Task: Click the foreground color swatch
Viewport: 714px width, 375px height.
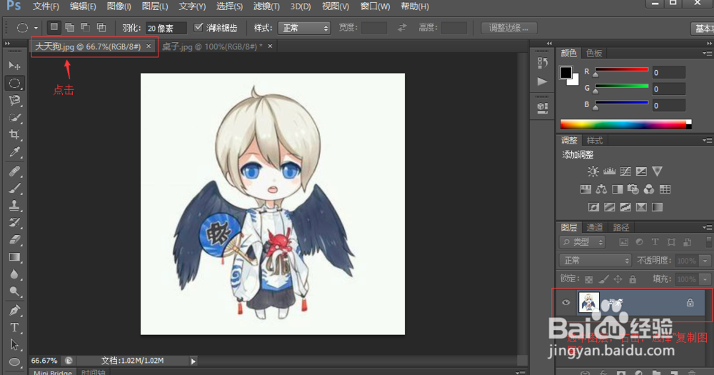Action: click(x=566, y=72)
